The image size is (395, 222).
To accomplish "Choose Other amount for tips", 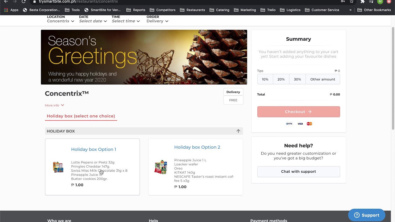I will [323, 79].
